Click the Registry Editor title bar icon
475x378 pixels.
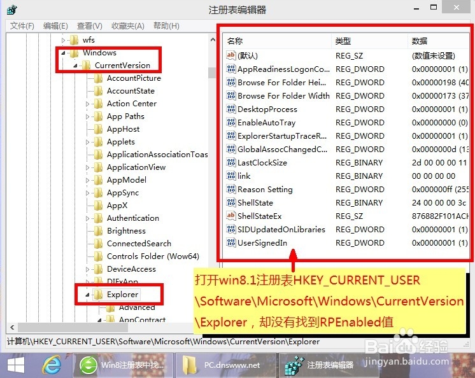(12, 10)
